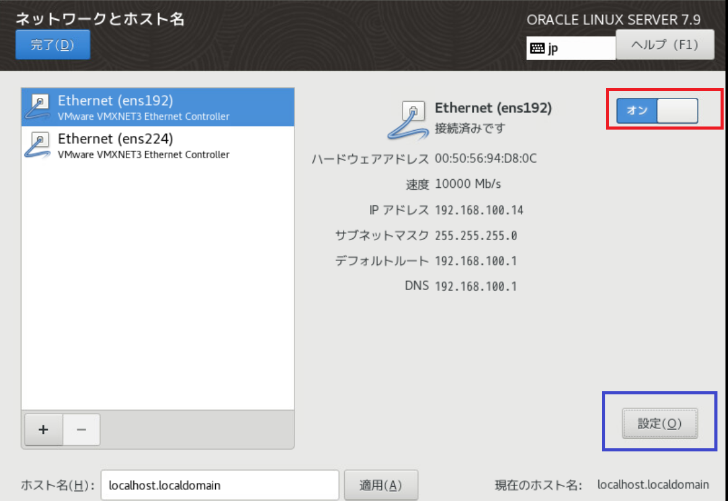Apply hostname using 適用(A) button

(381, 485)
